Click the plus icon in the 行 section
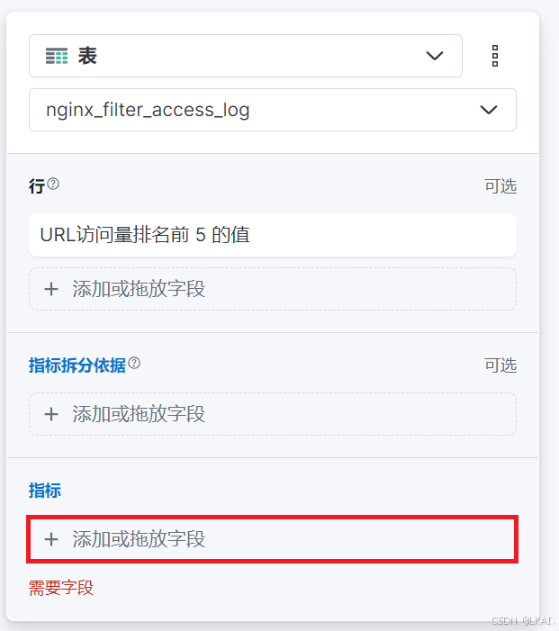Screen dimensions: 559x631 click(51, 289)
